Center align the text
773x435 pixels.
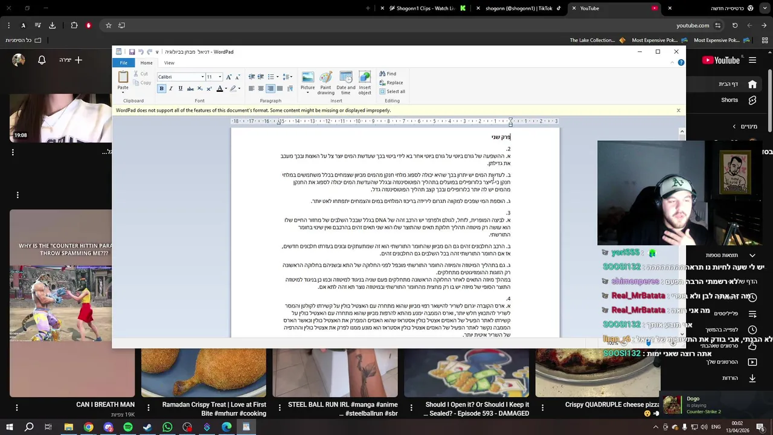click(260, 89)
